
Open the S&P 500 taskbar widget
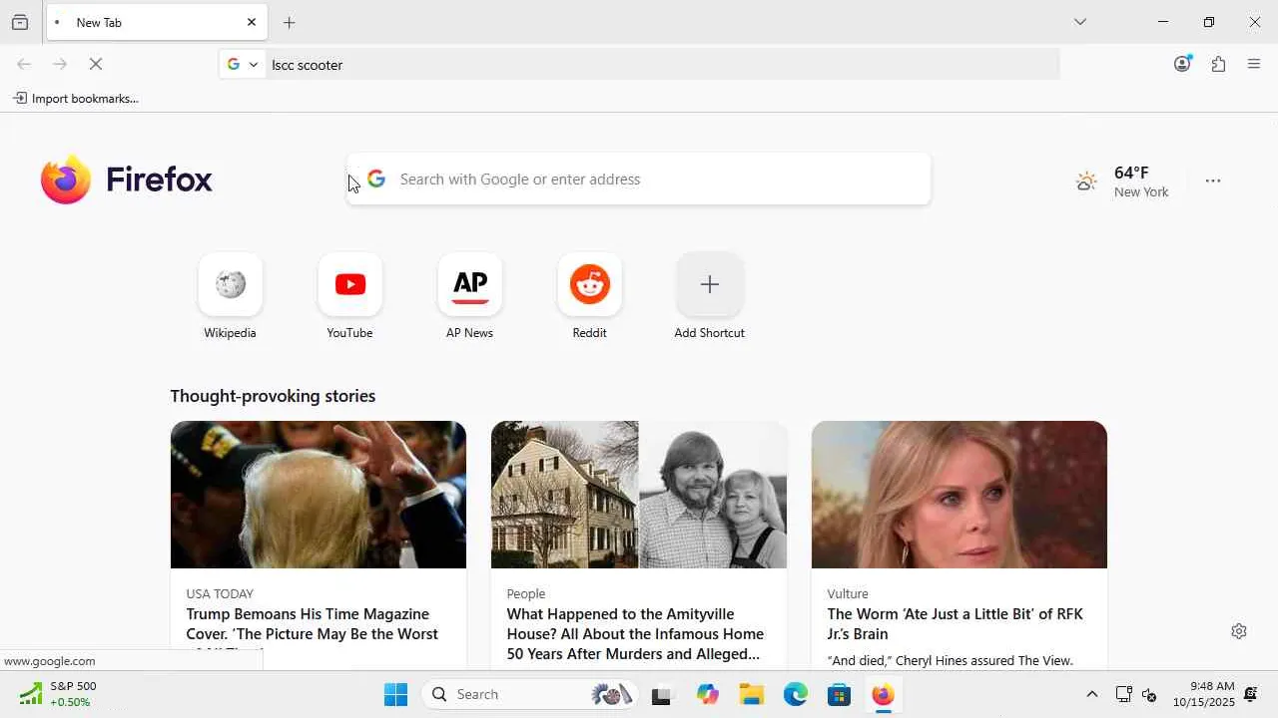60,694
